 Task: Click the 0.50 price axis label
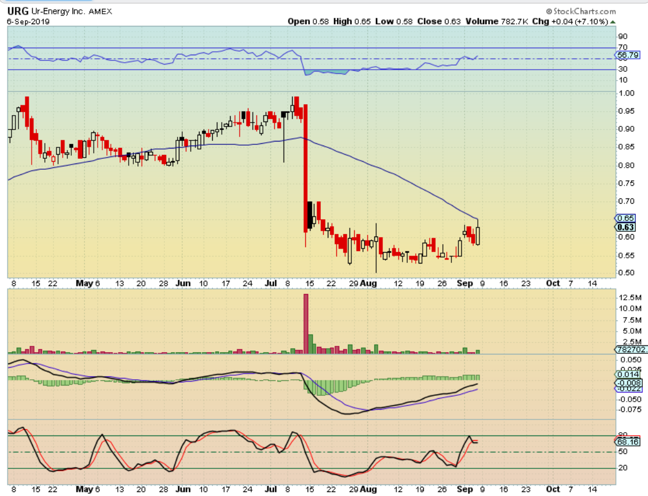tap(627, 273)
